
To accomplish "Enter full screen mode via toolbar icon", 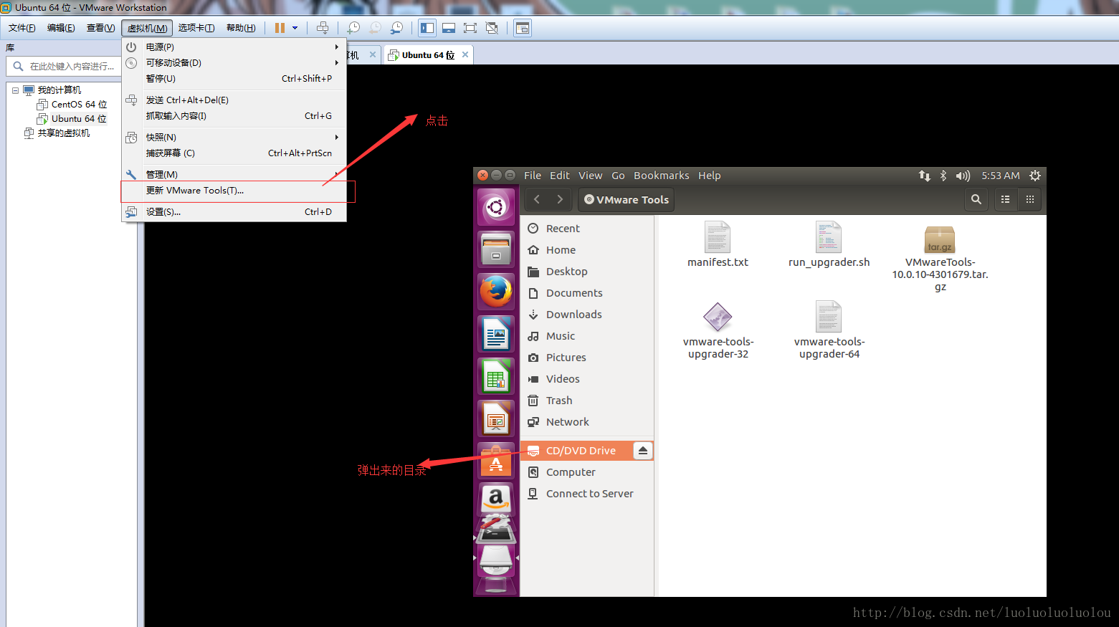I will tap(470, 28).
